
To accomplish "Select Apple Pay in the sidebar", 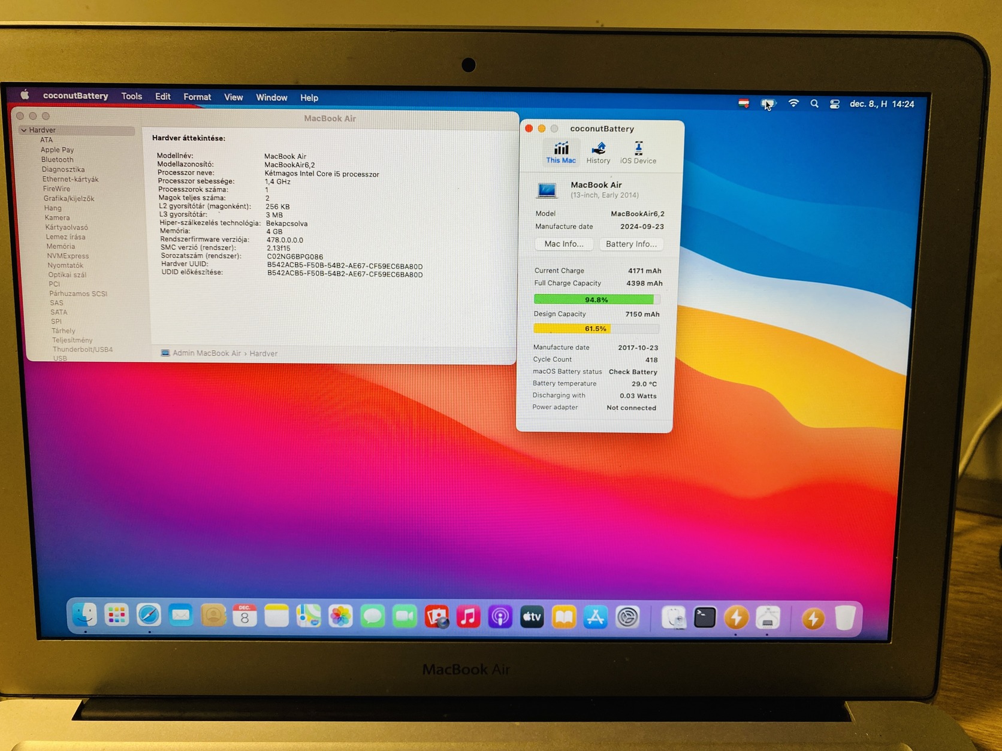I will pyautogui.click(x=58, y=150).
